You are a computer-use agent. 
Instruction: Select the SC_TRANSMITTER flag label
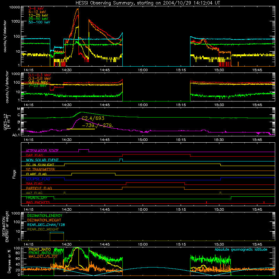point(40,169)
